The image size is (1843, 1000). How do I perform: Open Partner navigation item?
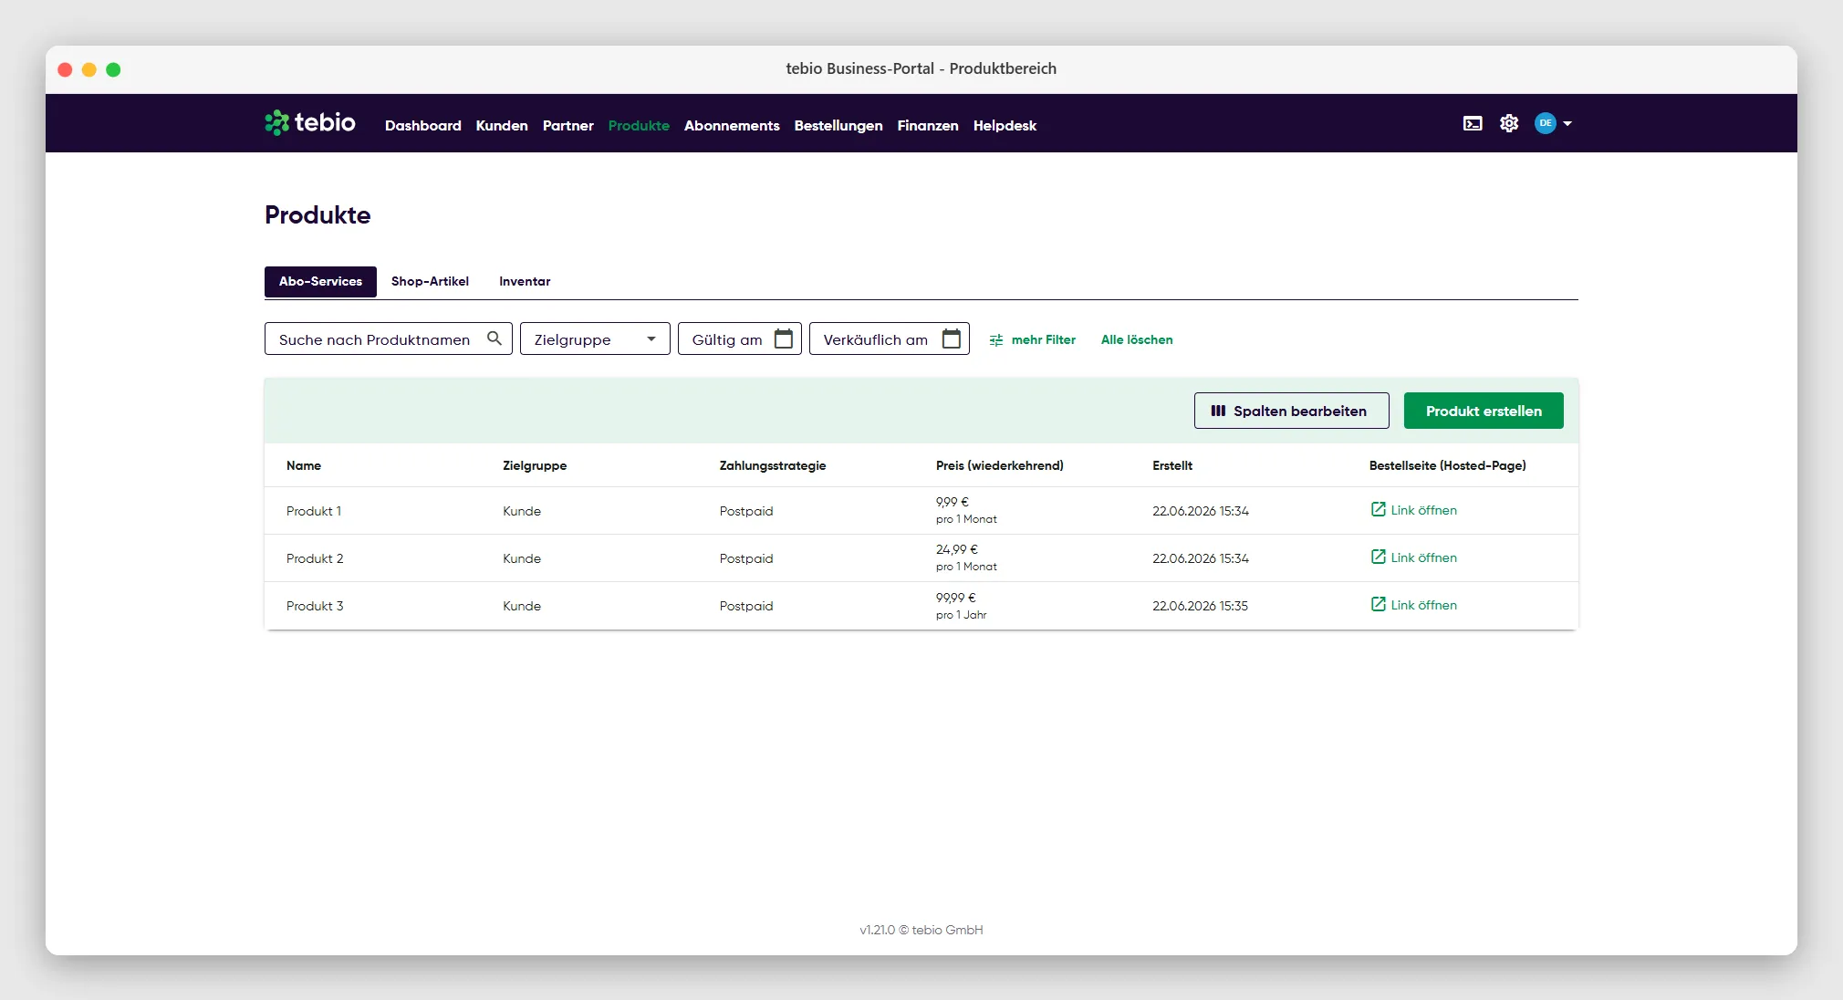click(567, 125)
